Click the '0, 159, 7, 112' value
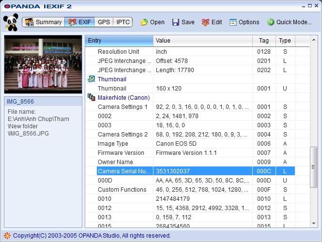The height and width of the screenshot is (242, 322). click(173, 217)
